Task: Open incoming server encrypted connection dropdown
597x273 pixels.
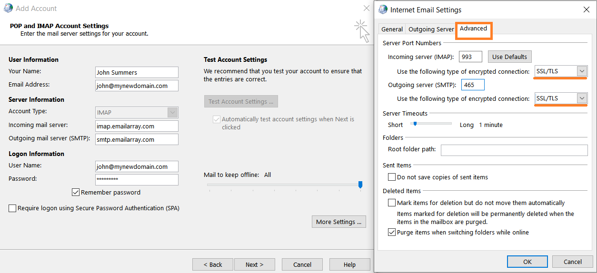Action: (582, 71)
